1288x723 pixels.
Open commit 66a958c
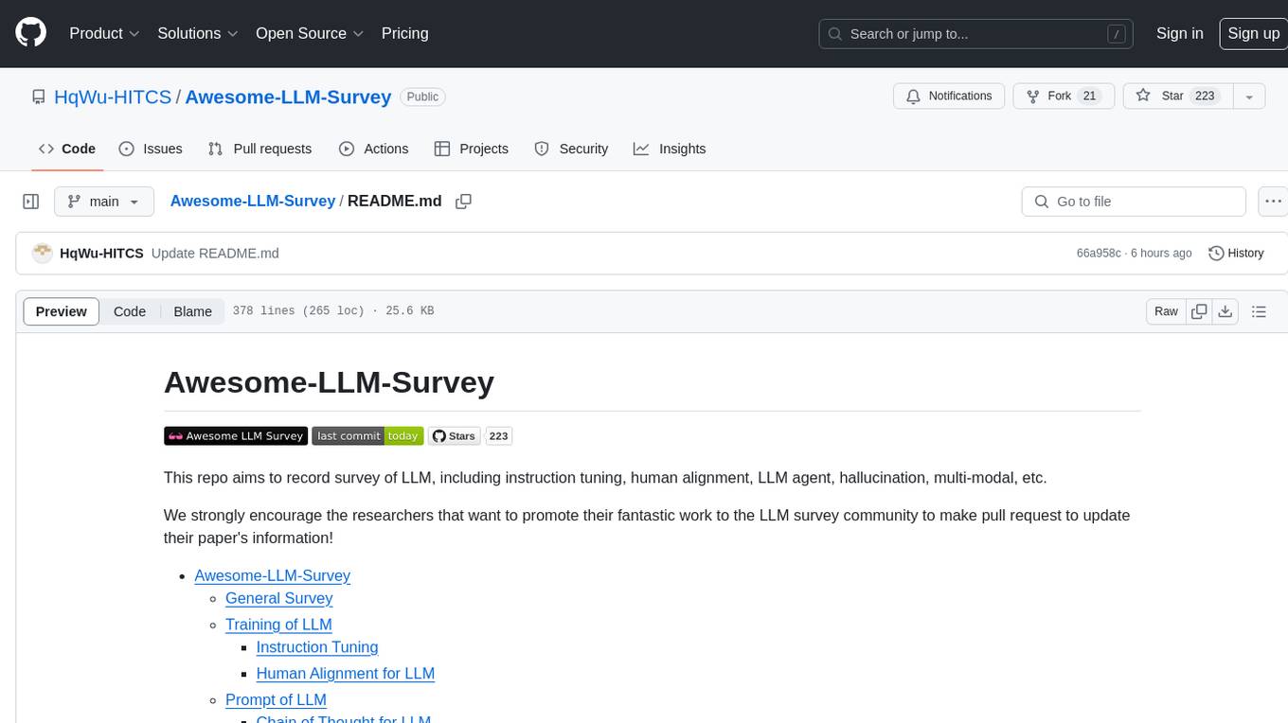tap(1099, 253)
